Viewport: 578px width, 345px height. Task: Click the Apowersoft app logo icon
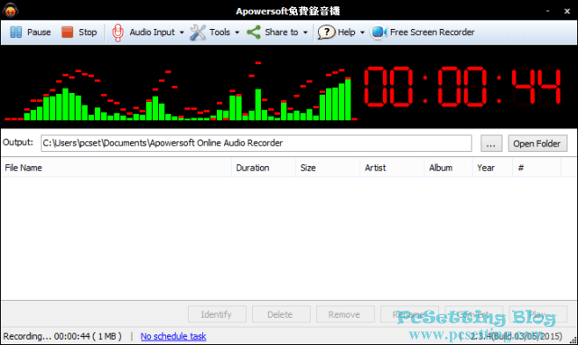point(10,10)
